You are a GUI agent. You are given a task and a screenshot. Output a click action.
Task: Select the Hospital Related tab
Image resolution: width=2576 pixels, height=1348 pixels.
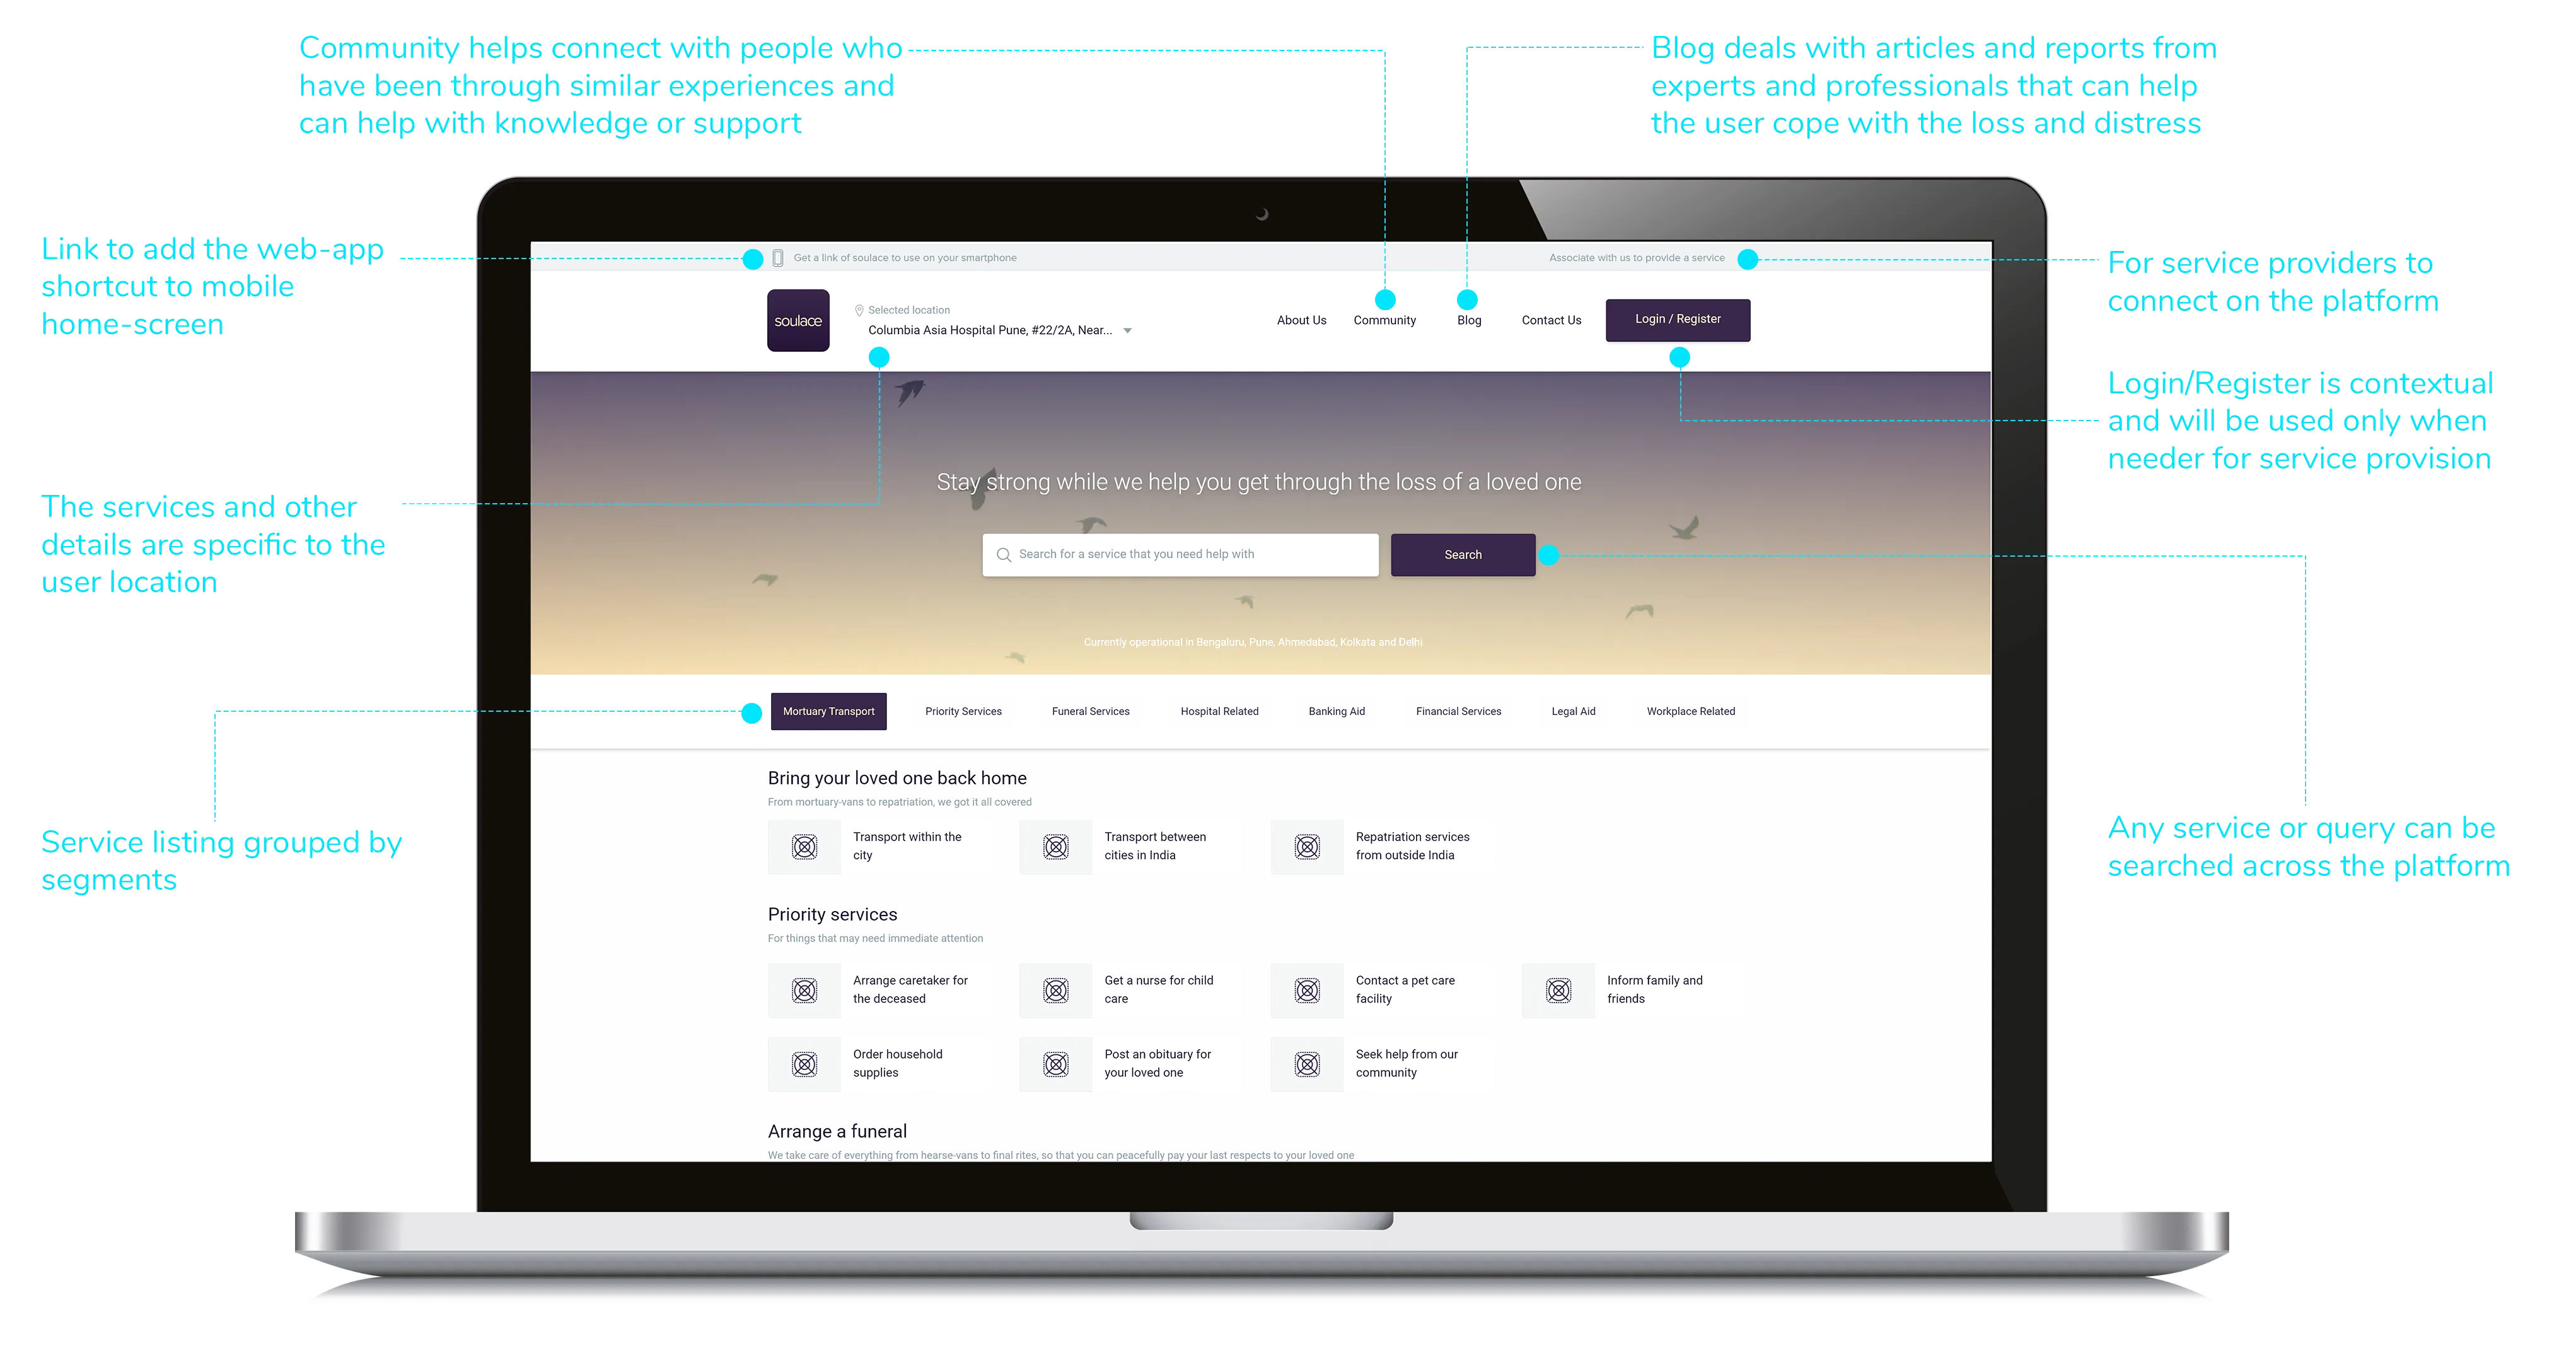coord(1217,711)
